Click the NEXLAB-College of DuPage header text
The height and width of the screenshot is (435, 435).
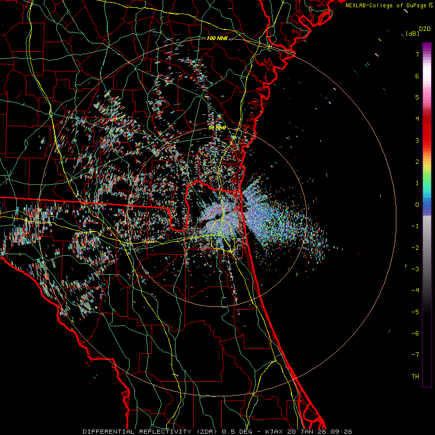coord(389,5)
